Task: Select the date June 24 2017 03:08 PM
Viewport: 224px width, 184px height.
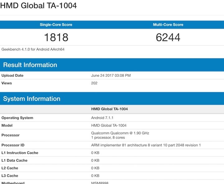Action: (x=111, y=75)
